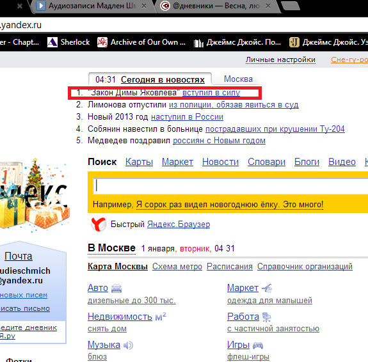
Task: Click the yellow J icon of the Джеймс Джойс bookmark
Action: (x=294, y=42)
